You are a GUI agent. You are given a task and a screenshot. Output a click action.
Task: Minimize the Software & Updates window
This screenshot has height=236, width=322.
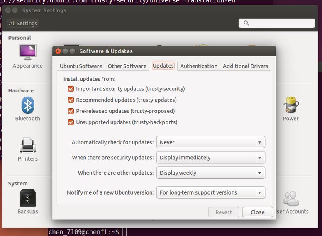(65, 51)
